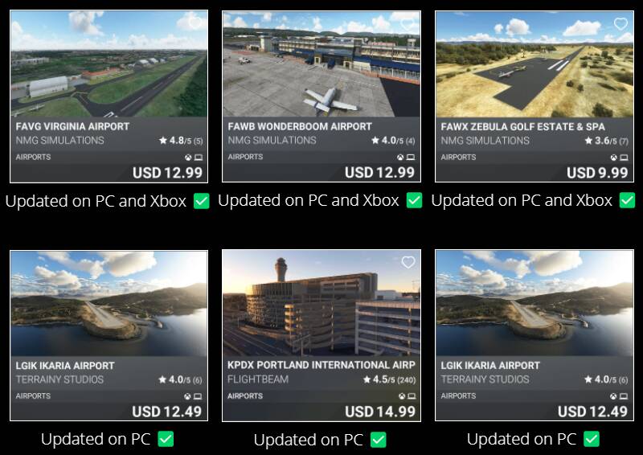Click the FAWB Wonderboom Airport title

click(300, 126)
